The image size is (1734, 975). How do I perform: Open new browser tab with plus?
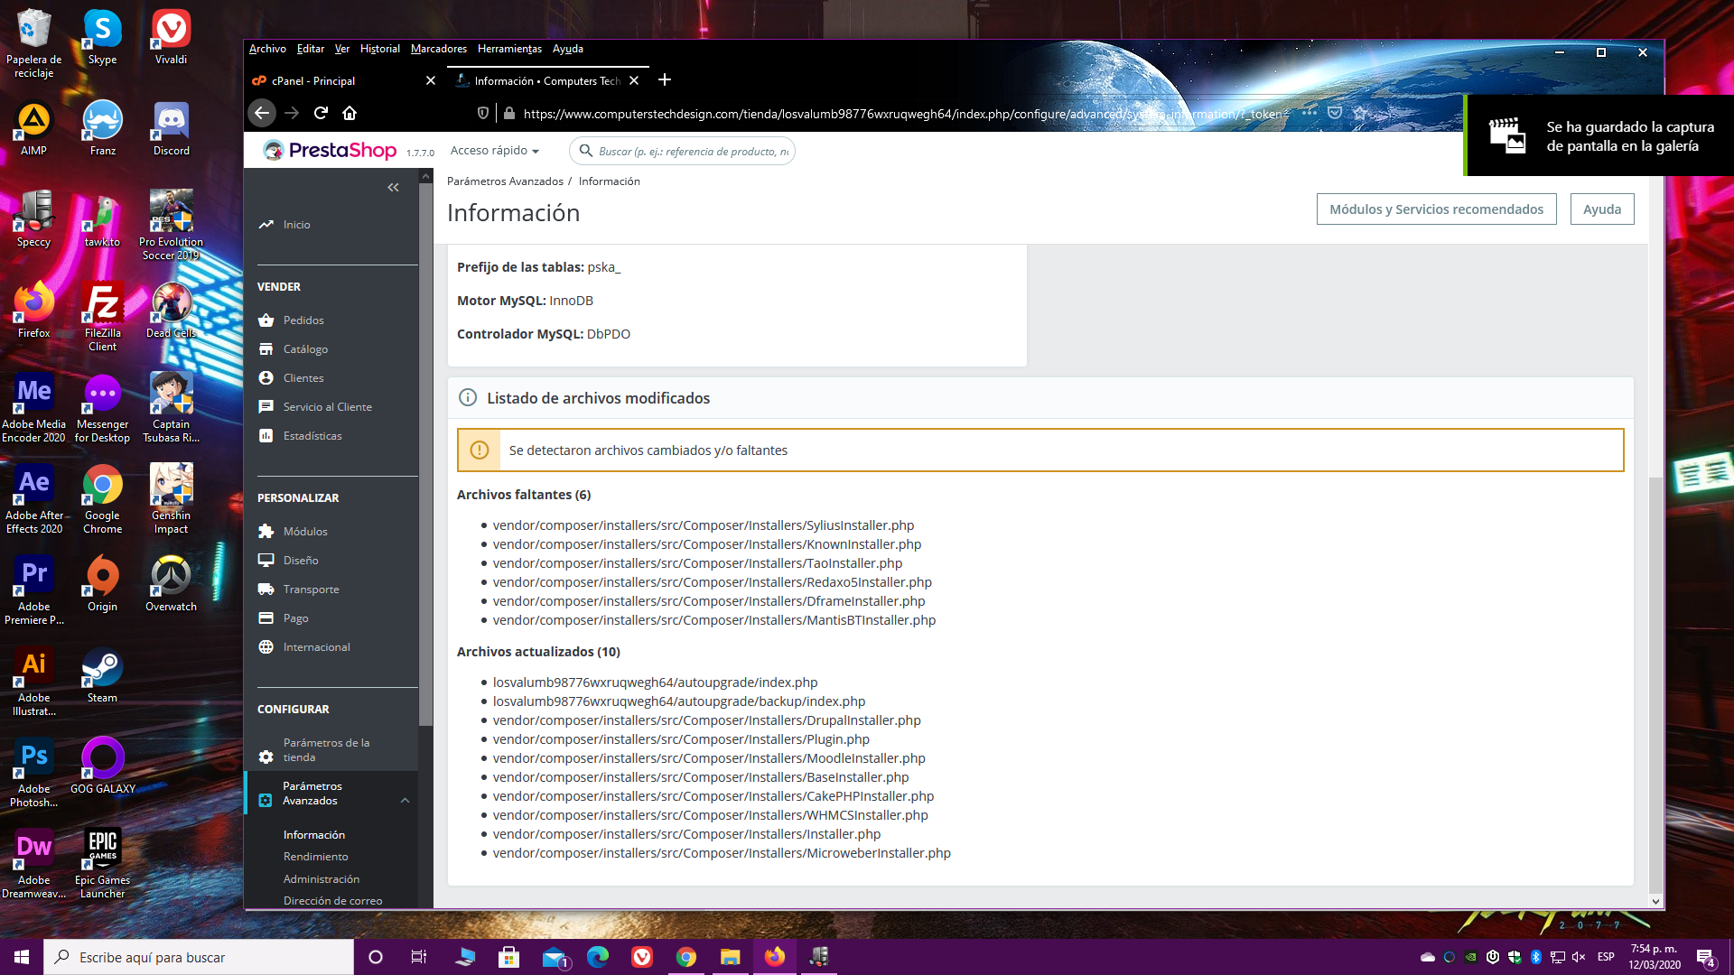click(x=665, y=80)
